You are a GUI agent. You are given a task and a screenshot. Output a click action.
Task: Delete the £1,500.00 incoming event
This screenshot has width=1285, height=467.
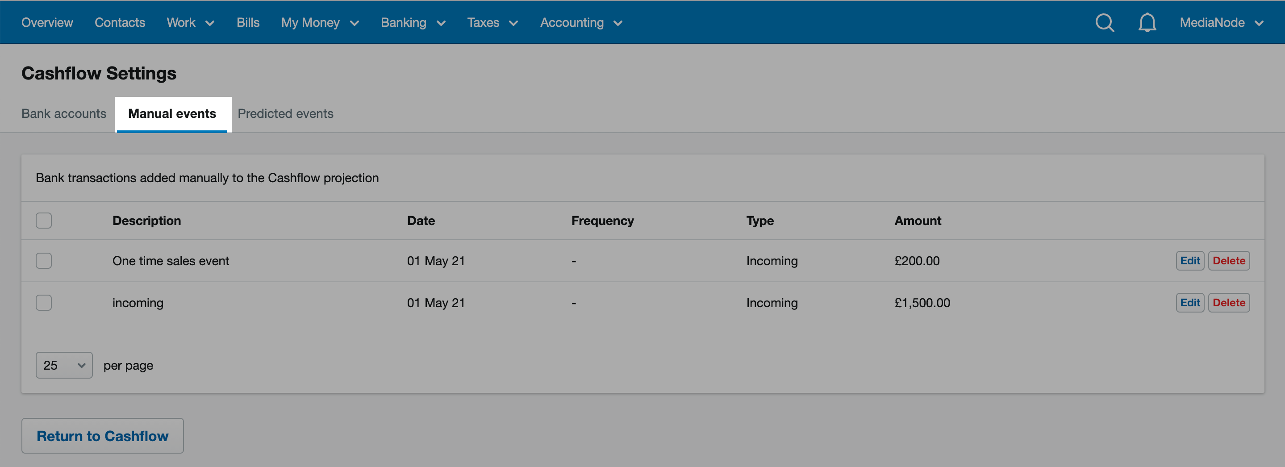tap(1229, 302)
